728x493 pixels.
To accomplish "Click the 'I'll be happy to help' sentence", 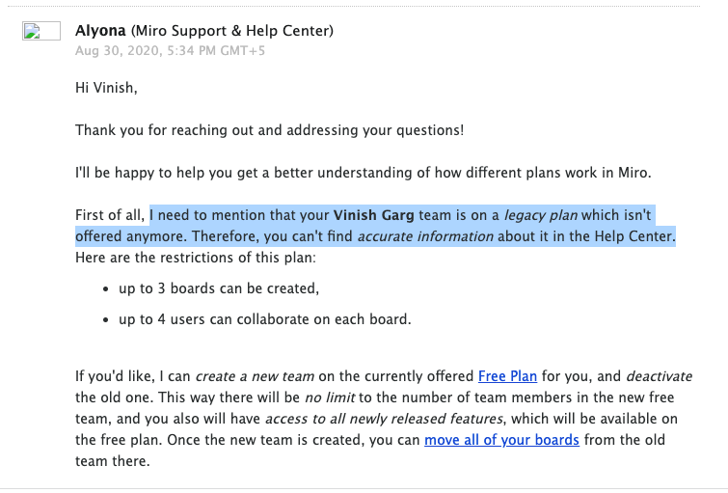I will point(364,173).
